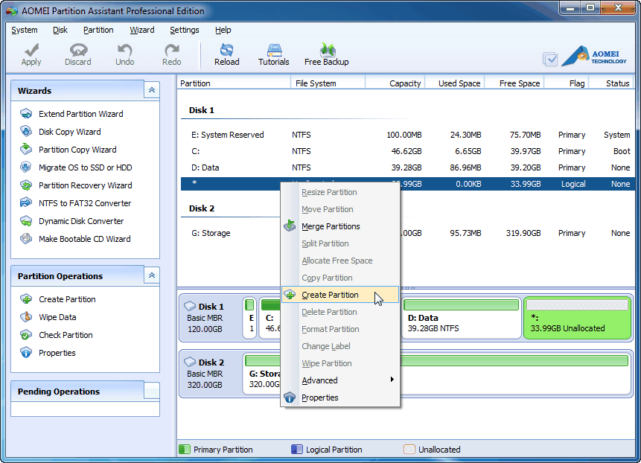Click the Disk 2 list heading
Viewport: 641px width, 463px height.
click(x=202, y=208)
